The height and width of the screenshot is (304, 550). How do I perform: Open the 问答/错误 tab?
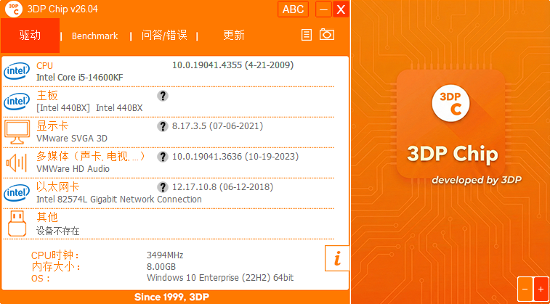164,36
